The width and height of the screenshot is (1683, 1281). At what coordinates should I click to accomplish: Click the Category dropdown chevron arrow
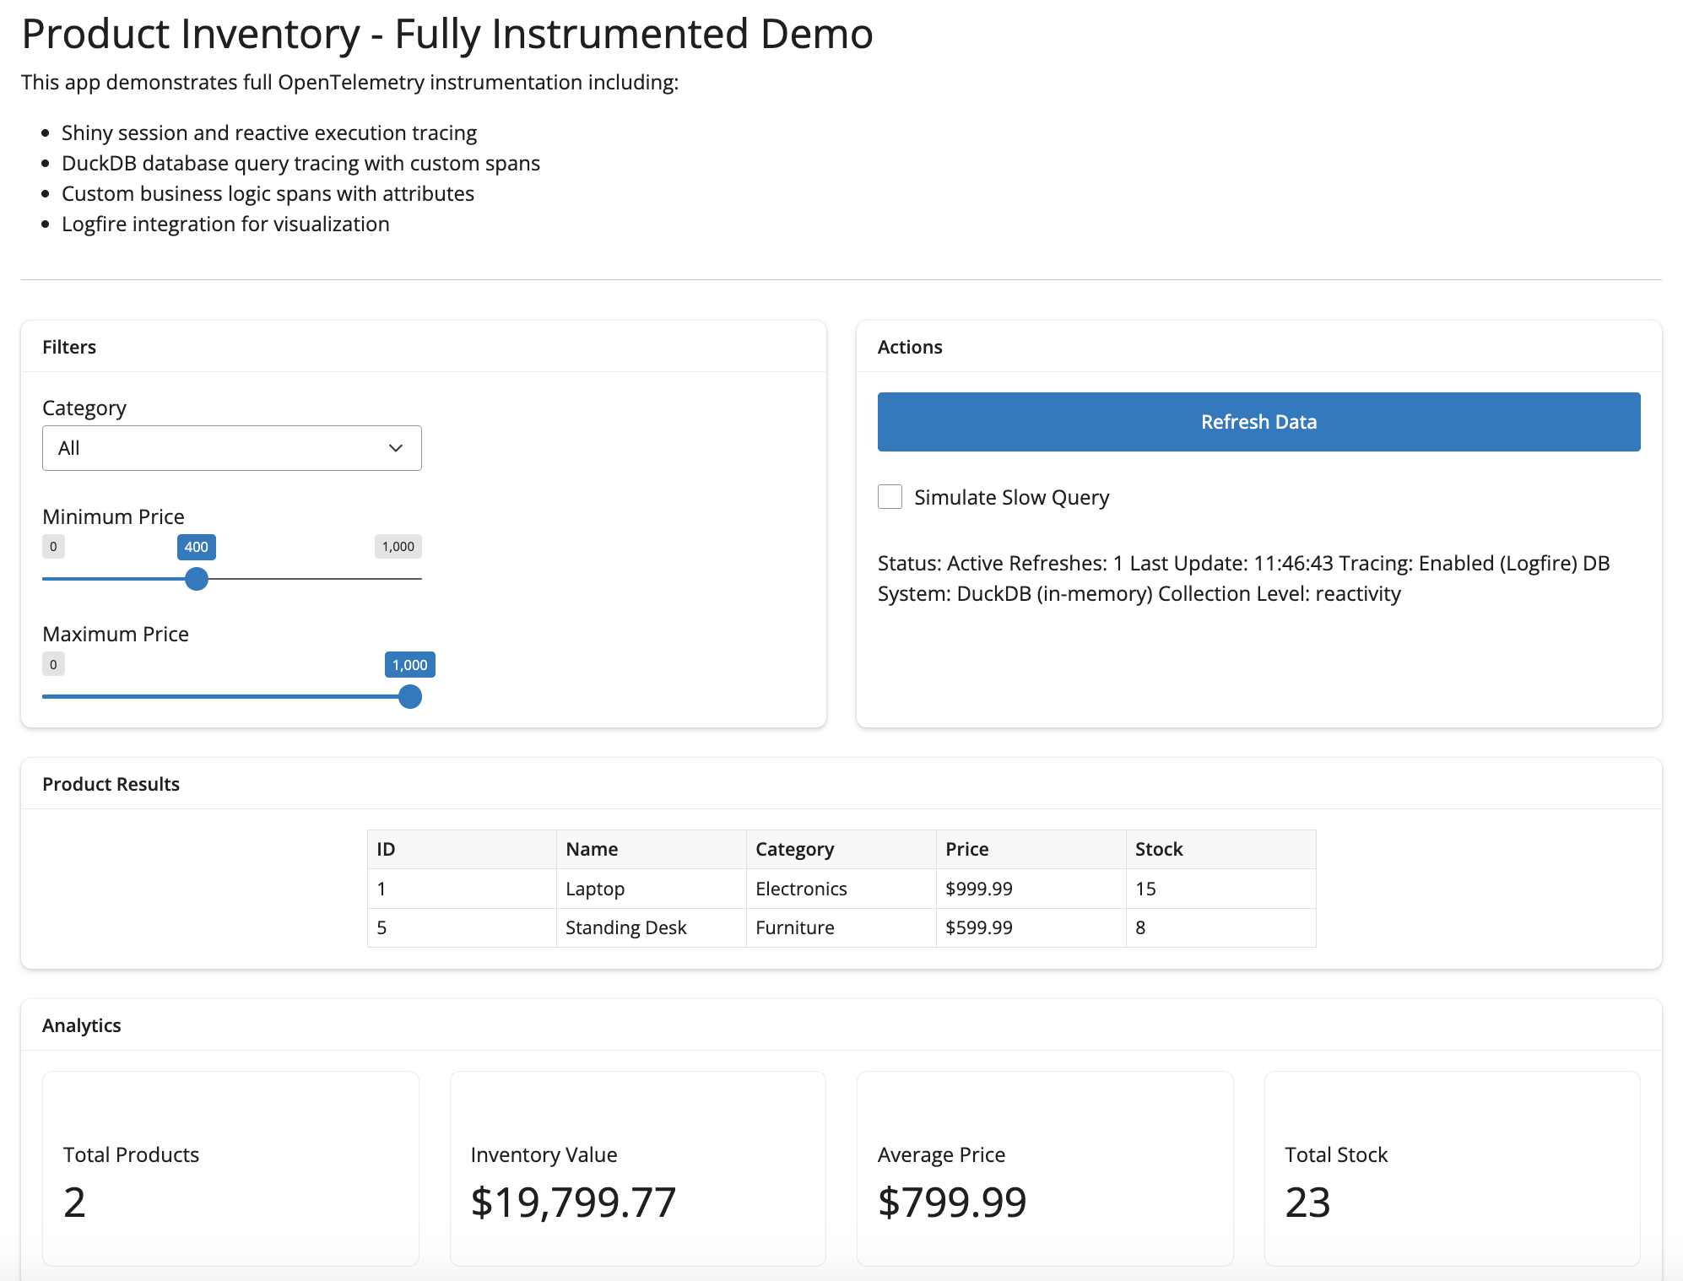click(x=395, y=448)
